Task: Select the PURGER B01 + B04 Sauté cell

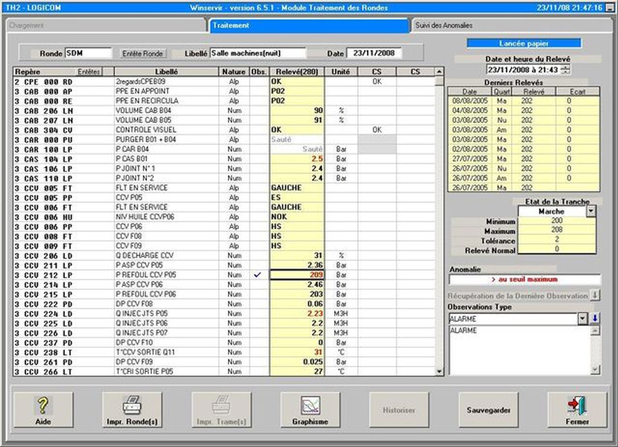Action: pyautogui.click(x=297, y=140)
